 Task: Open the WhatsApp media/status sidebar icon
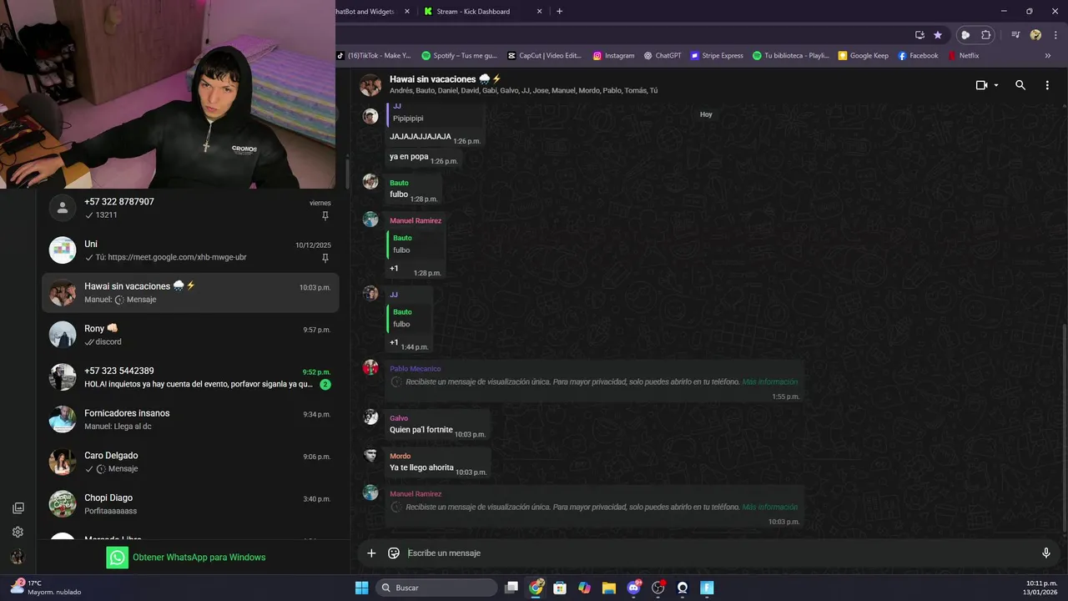pyautogui.click(x=18, y=508)
